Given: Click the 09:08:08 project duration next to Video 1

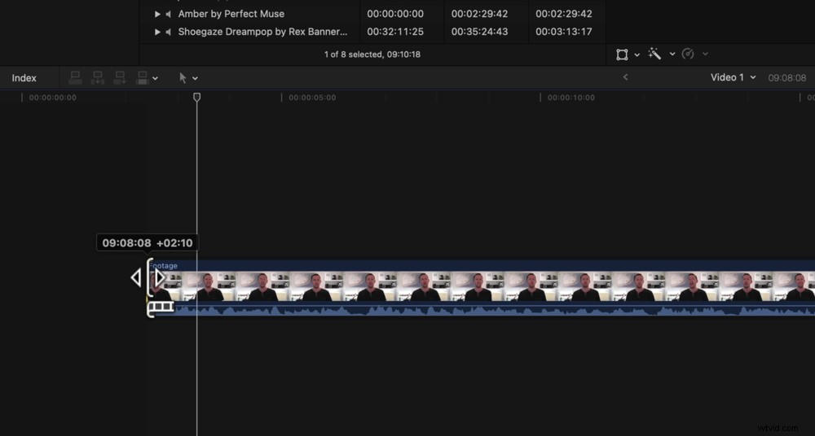Looking at the screenshot, I should (787, 78).
